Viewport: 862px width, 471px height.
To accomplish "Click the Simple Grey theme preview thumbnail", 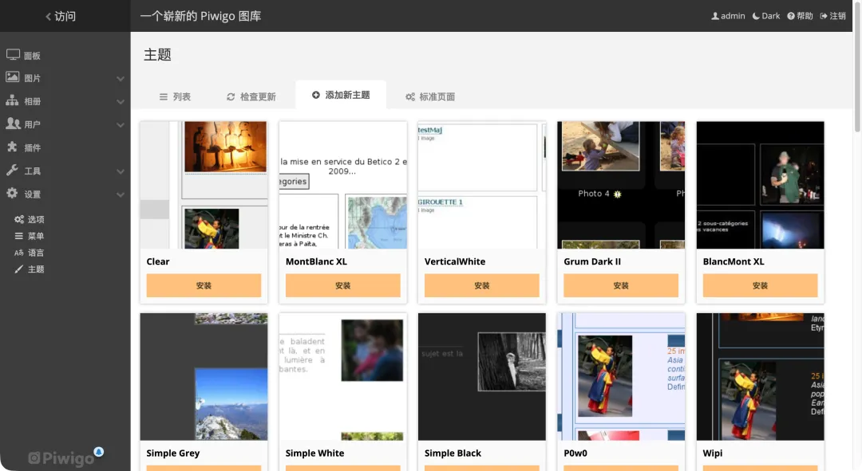I will (204, 376).
